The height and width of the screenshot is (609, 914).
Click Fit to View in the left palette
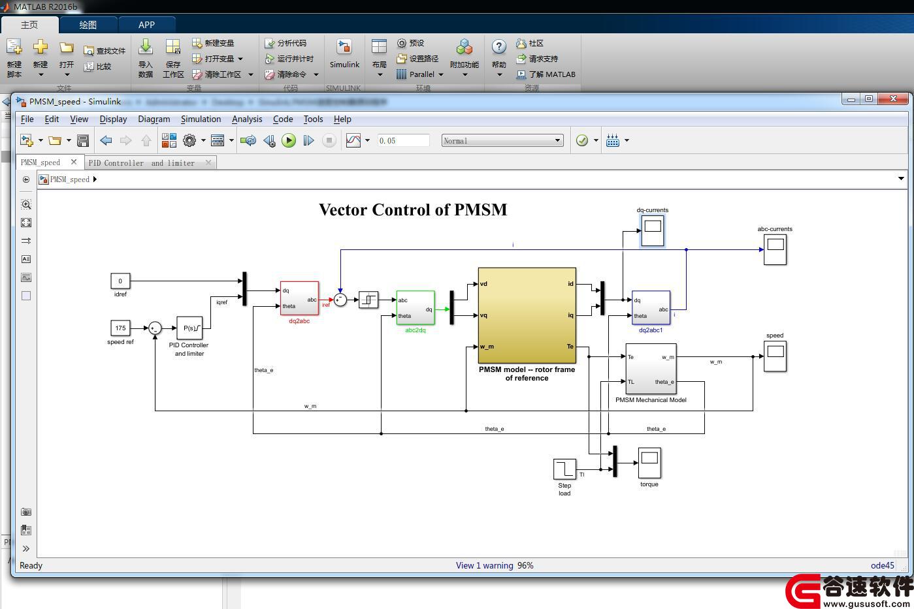pos(26,223)
